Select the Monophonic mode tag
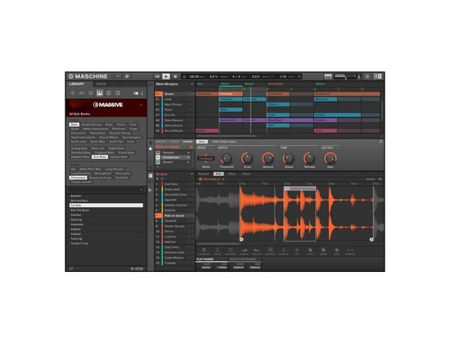 coord(103,174)
